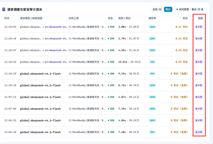This screenshot has height=144, width=213.
Task: Click the 2.80s · 21.09万 latency value
Action: (129, 27)
